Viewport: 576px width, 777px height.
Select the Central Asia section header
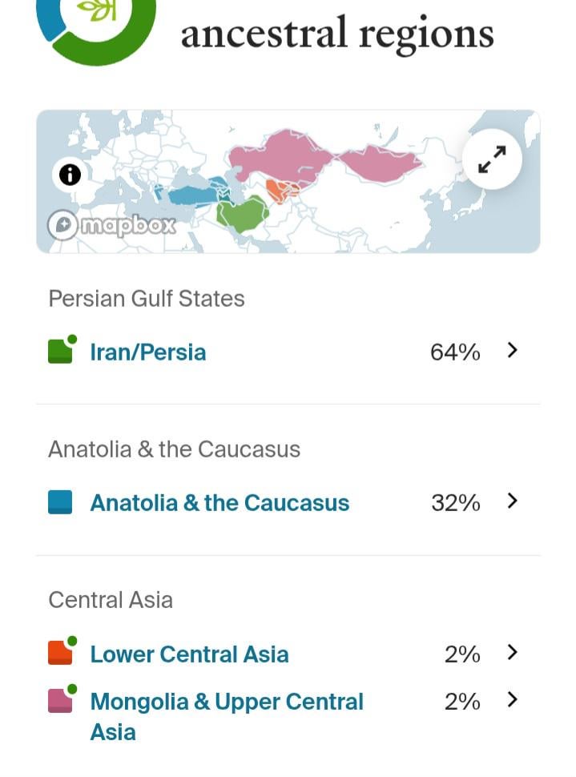click(x=111, y=600)
